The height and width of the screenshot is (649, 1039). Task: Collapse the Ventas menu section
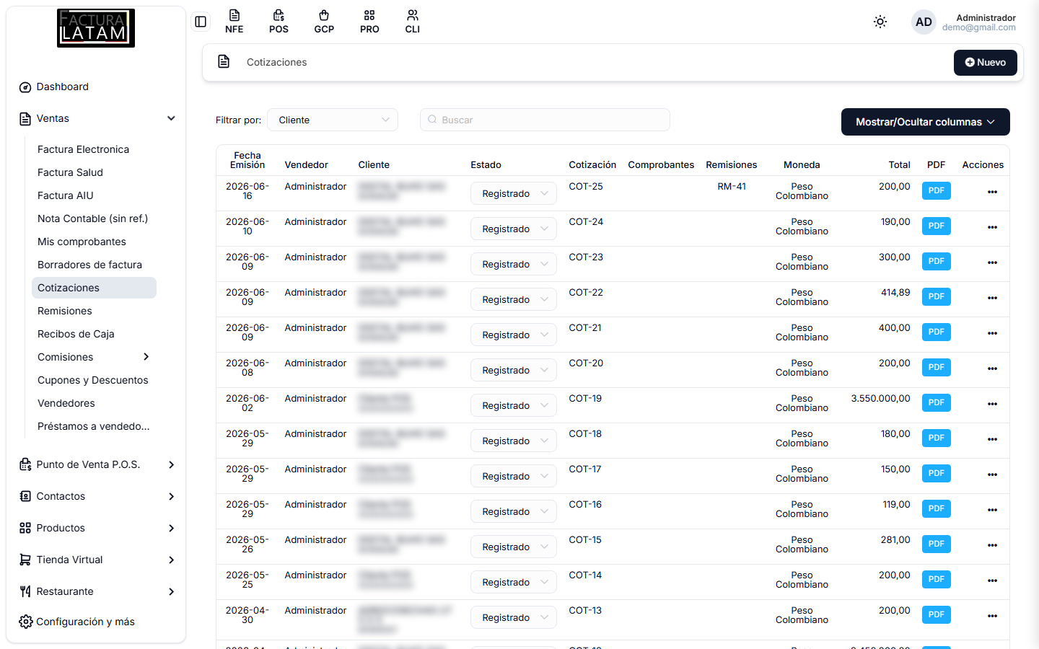(x=97, y=118)
